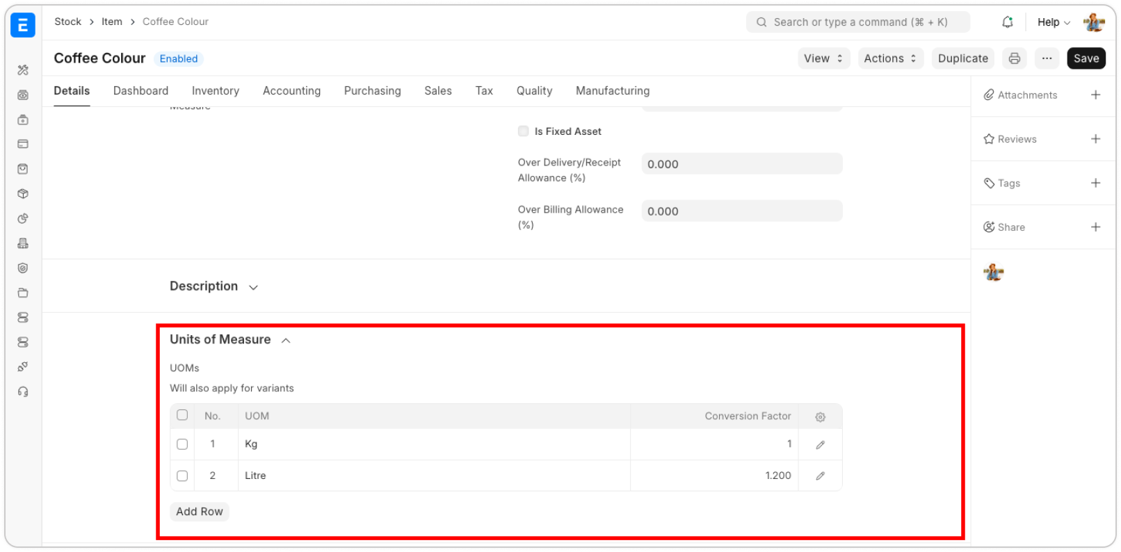Focus the search or command bar

pyautogui.click(x=857, y=22)
